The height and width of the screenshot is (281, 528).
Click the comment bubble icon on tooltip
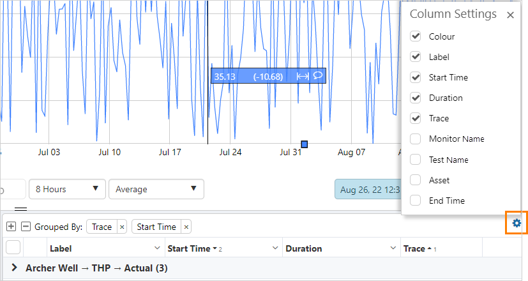tap(317, 76)
